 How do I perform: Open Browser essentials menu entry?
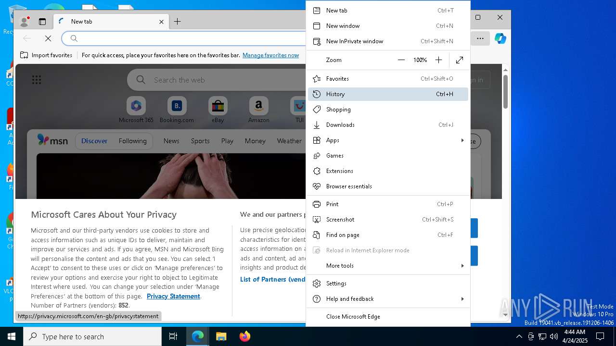point(388,186)
